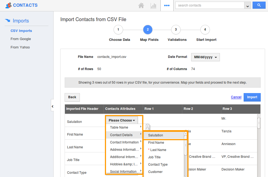Expand the Table Name submenu
The height and width of the screenshot is (177, 268).
tap(124, 127)
